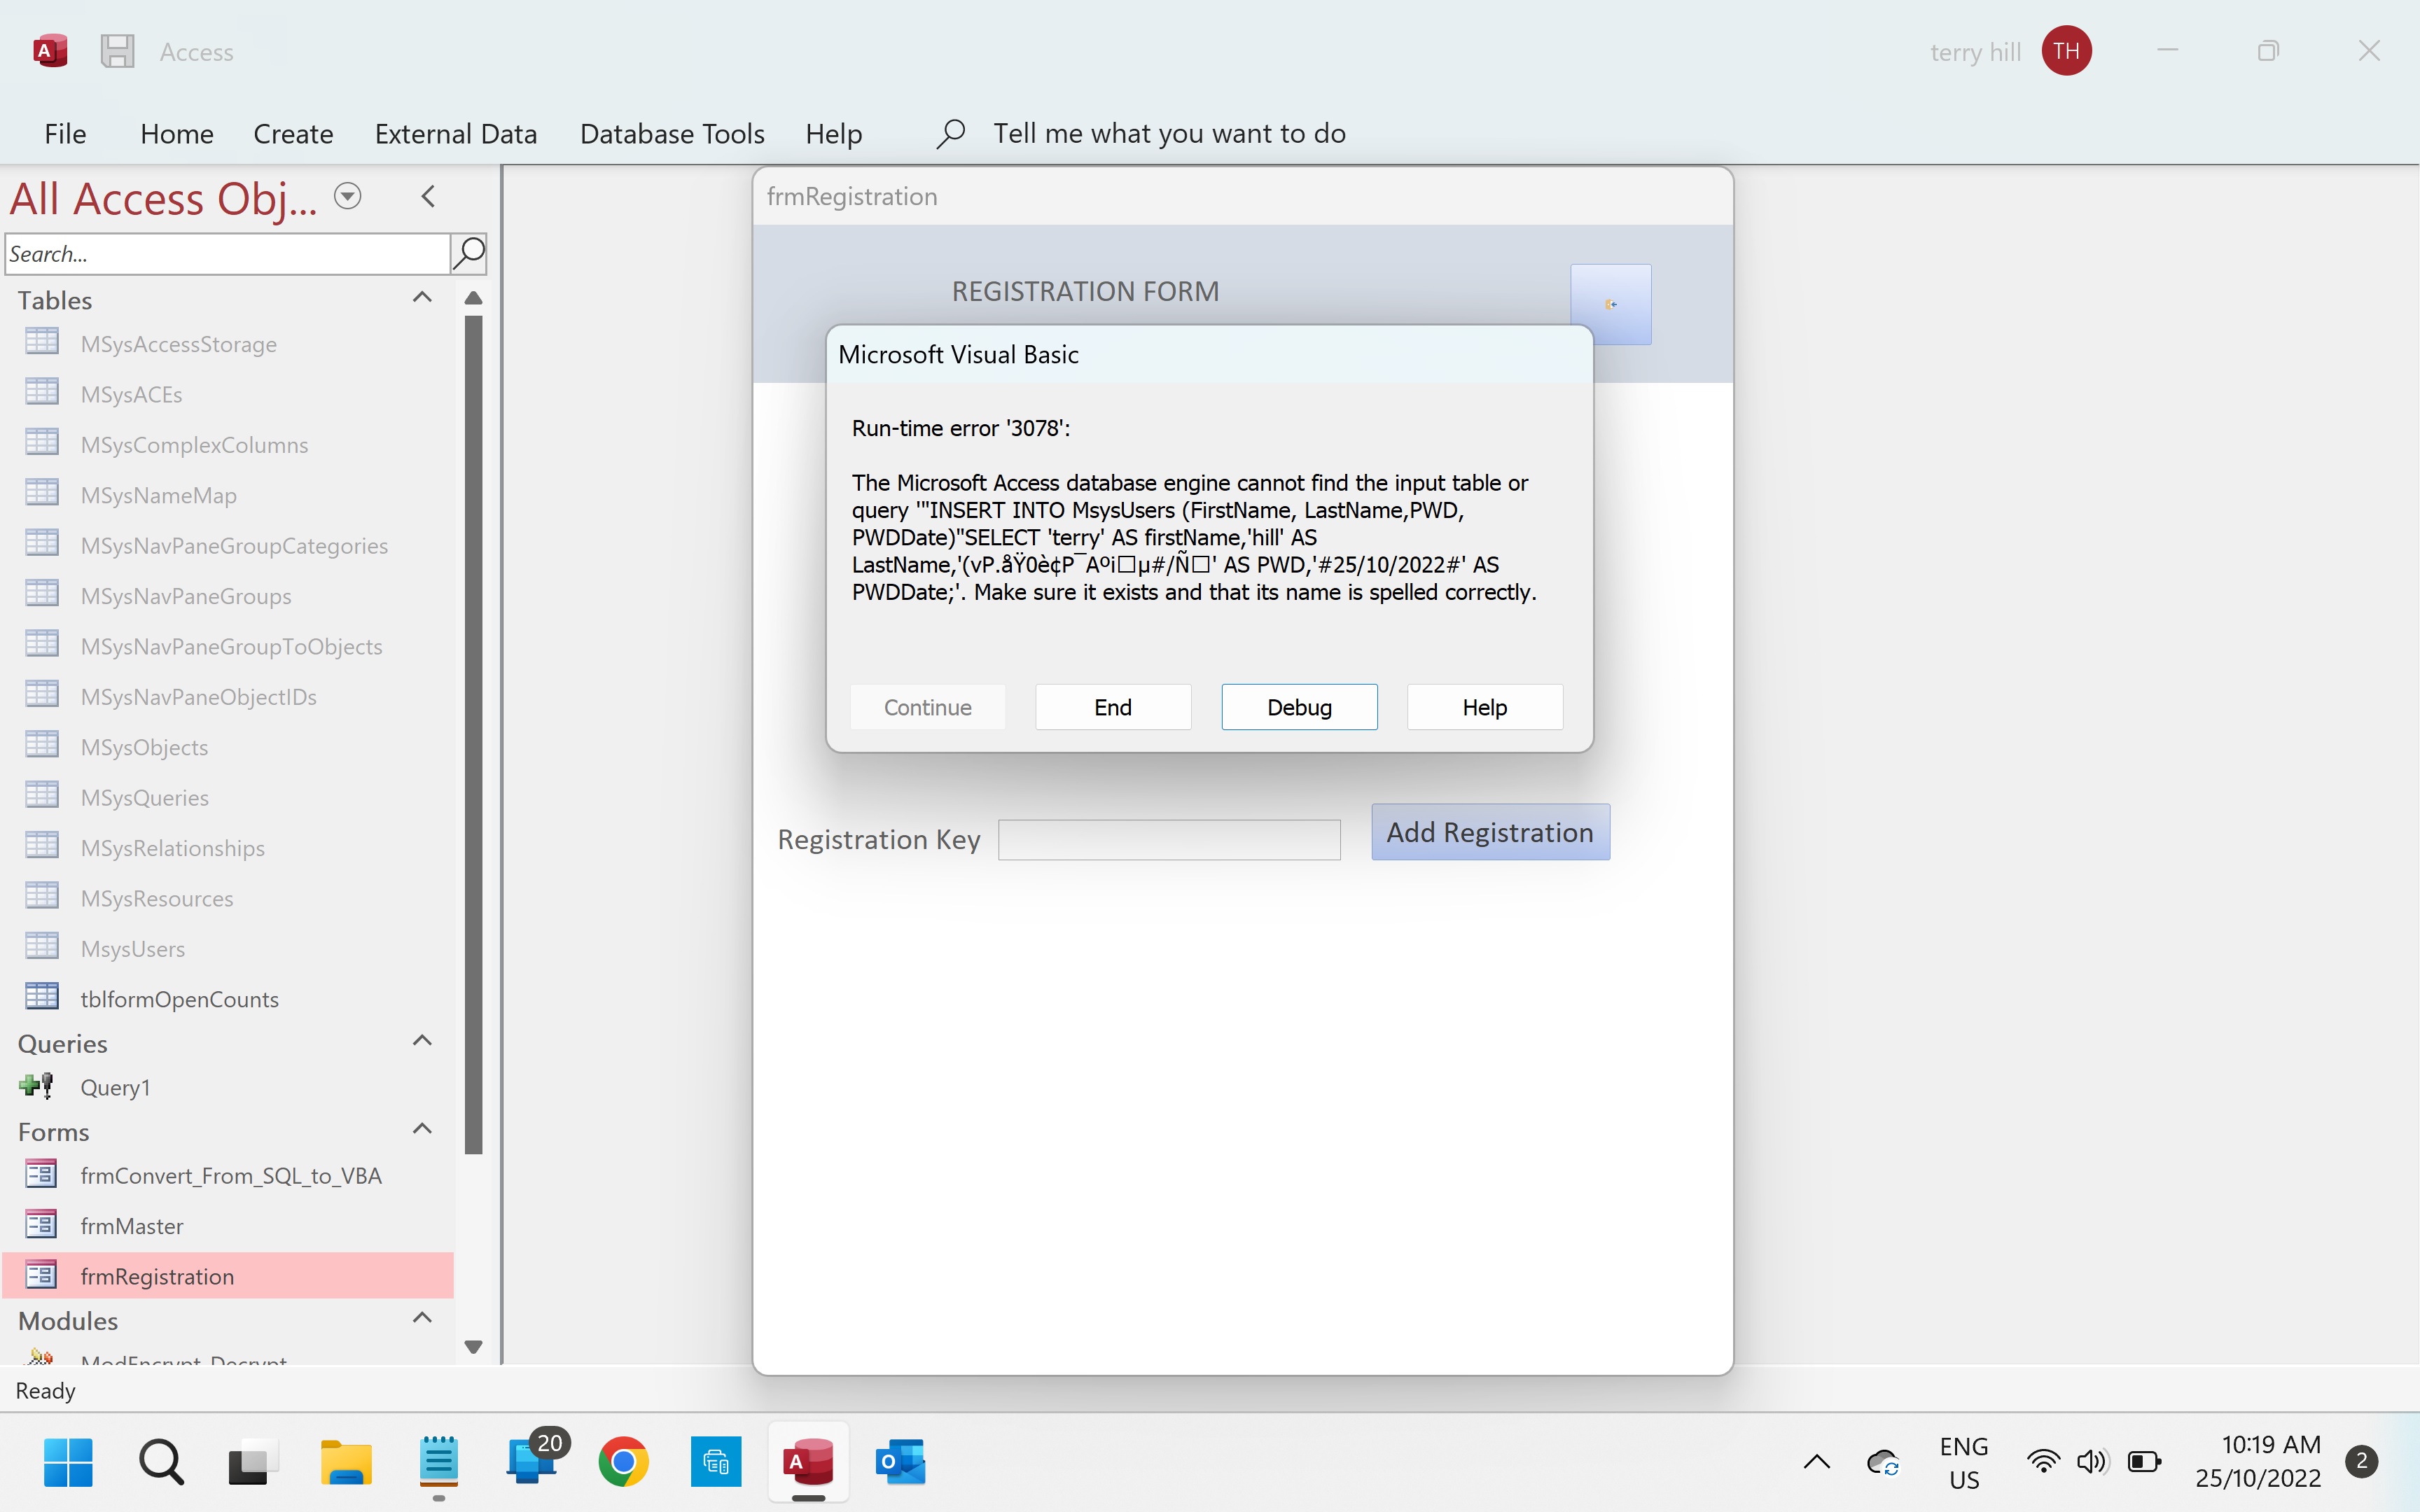The image size is (2420, 1512).
Task: Collapse the Queries group
Action: (422, 1042)
